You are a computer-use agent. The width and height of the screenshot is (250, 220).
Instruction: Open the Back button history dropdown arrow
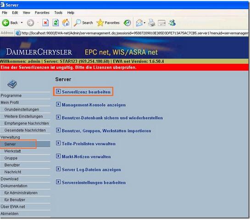(x=22, y=23)
